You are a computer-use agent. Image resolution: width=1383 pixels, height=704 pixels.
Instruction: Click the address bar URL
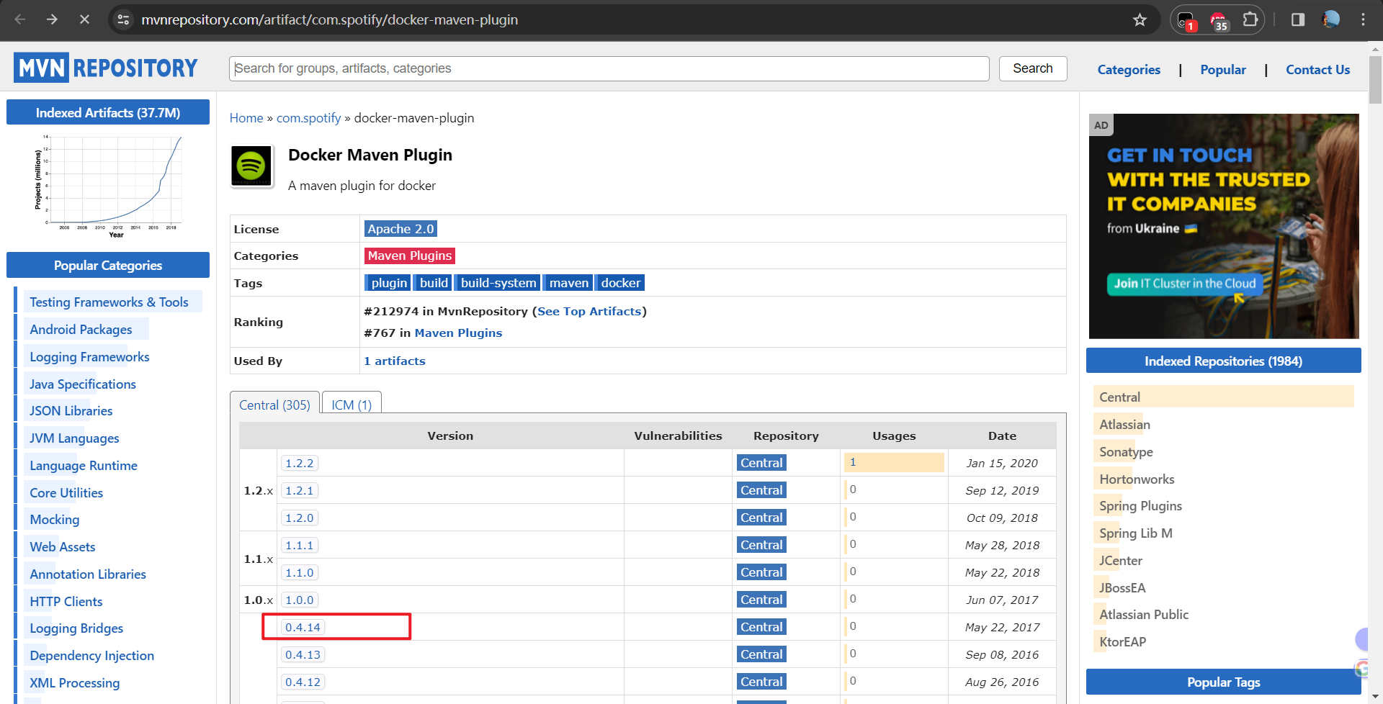point(329,19)
